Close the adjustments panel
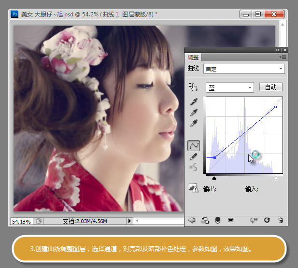Image resolution: width=298 pixels, height=268 pixels. tap(285, 50)
